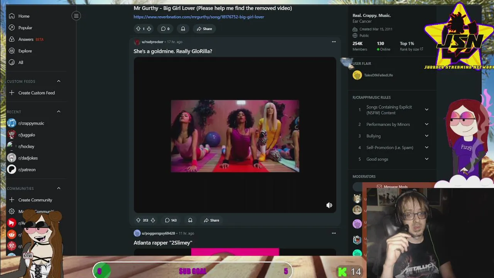This screenshot has height=278, width=494.
Task: Click the plus icon for Create Community
Action: (x=12, y=200)
